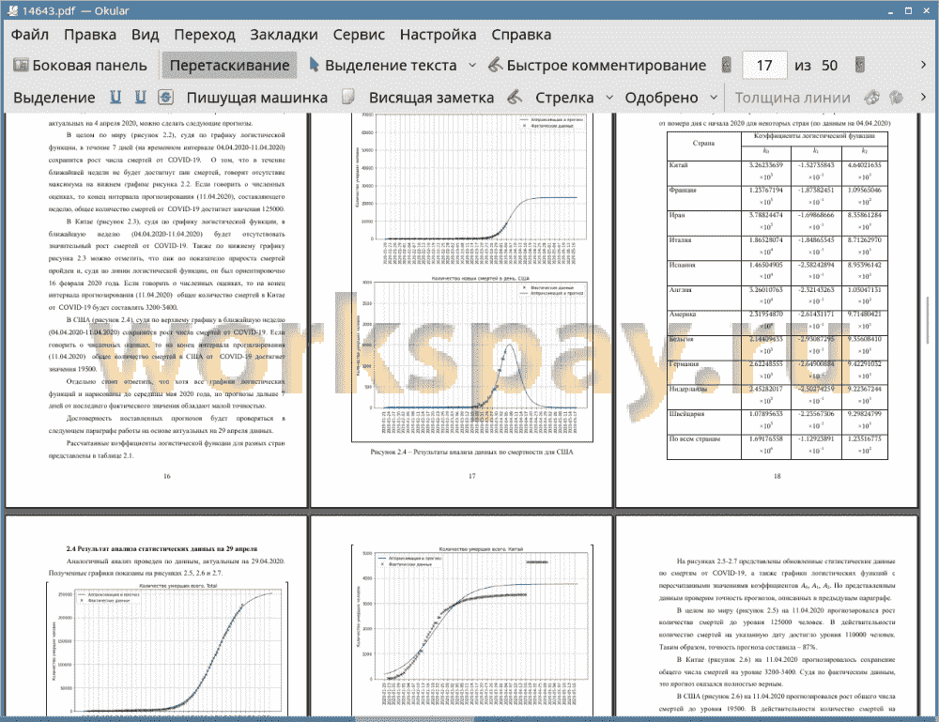Click the 'Швейцария' row label
Screen dimensions: 939x722
coord(687,414)
